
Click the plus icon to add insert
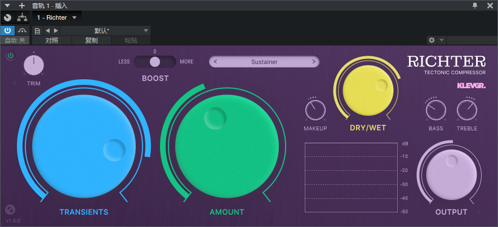click(21, 6)
